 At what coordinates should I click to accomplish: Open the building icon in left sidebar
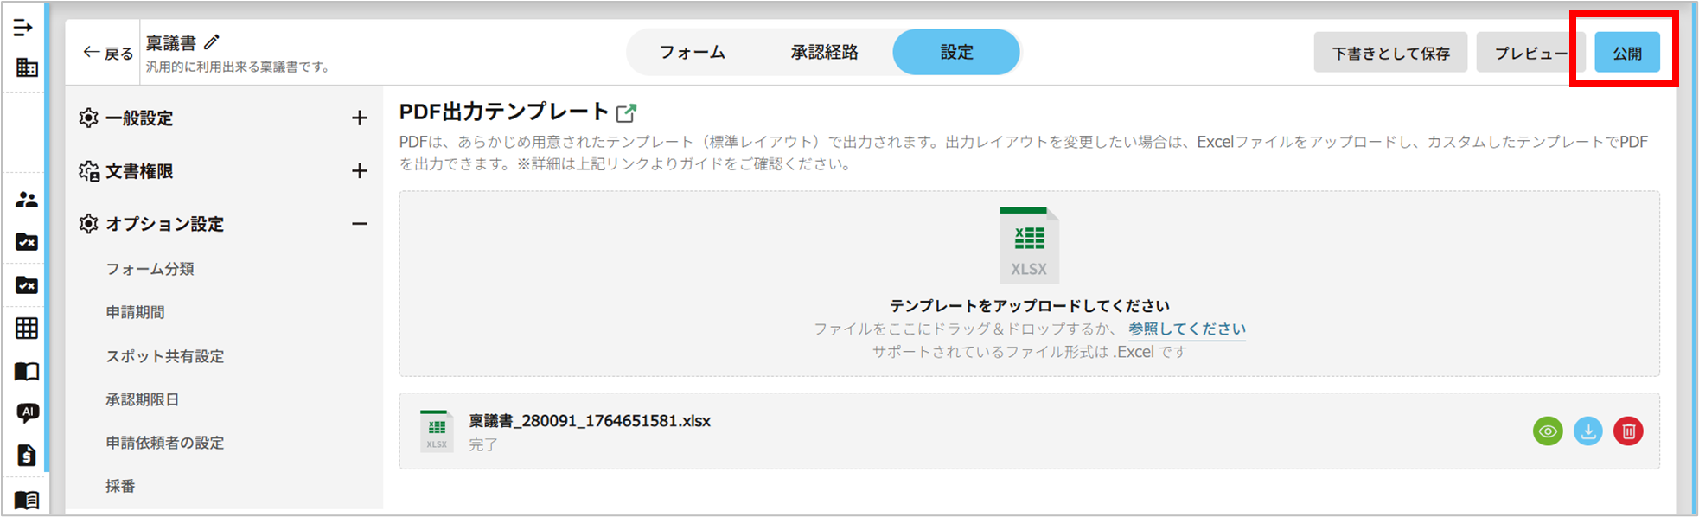pos(27,67)
